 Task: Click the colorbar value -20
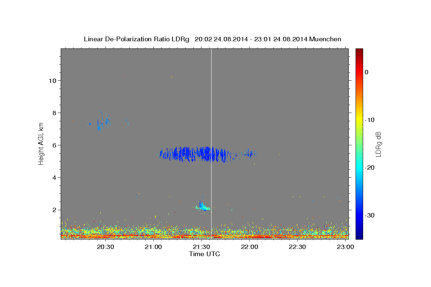click(x=370, y=168)
